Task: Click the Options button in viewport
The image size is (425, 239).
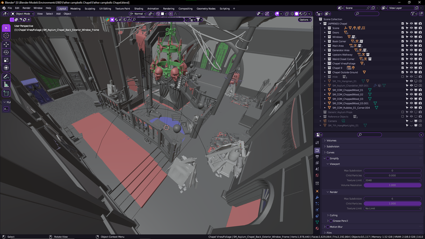Action: pyautogui.click(x=305, y=20)
